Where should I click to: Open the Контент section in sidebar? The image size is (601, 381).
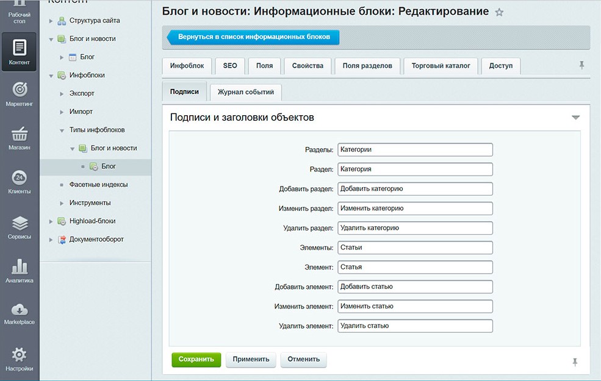(19, 52)
